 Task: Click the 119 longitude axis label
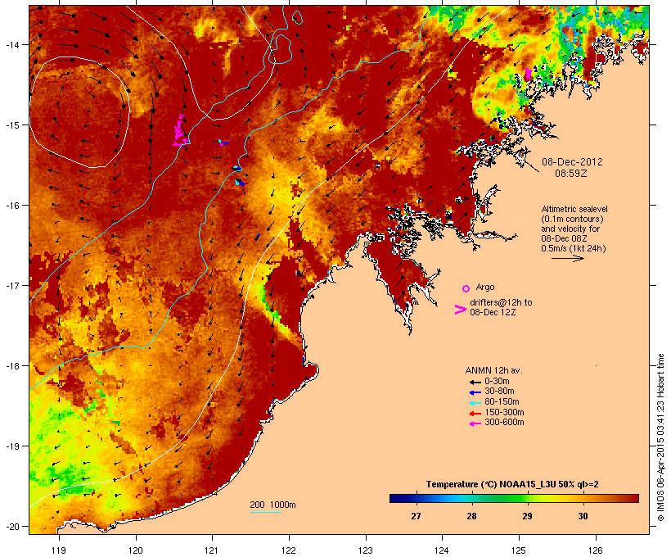(59, 550)
